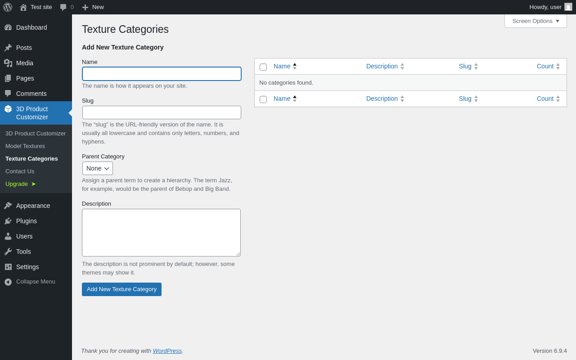Click the Test site home icon
Image resolution: width=576 pixels, height=360 pixels.
pos(23,7)
